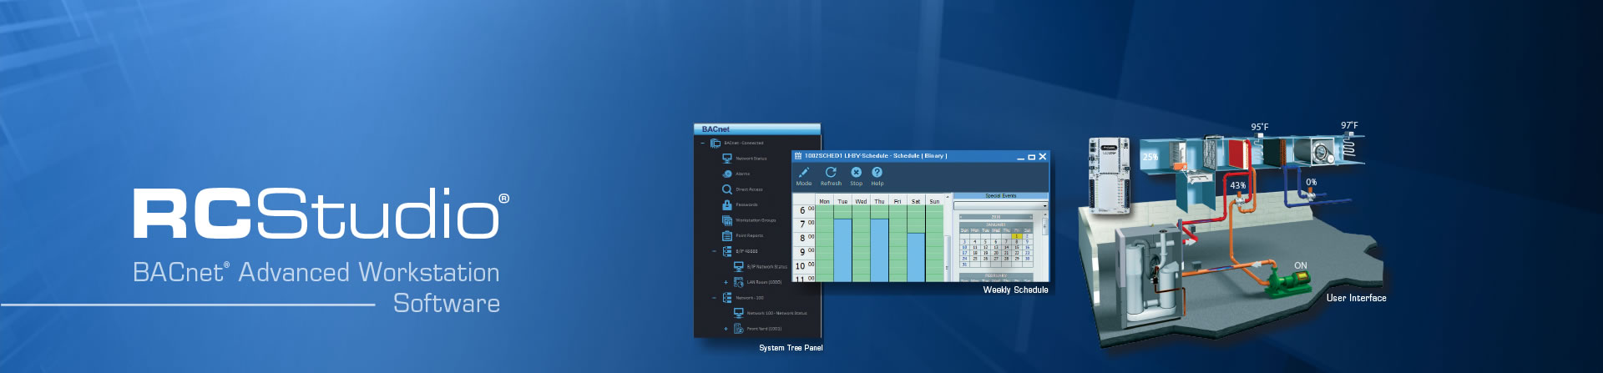Select the Tue column header
The width and height of the screenshot is (1603, 373).
coord(842,201)
